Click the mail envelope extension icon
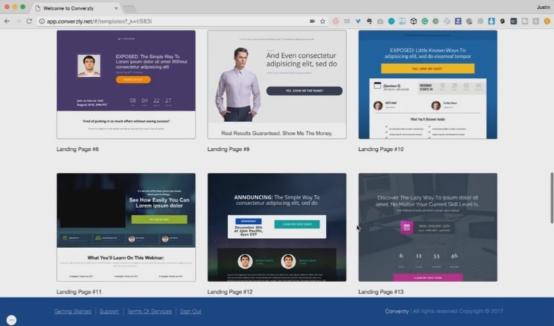This screenshot has height=326, width=554. pos(347,21)
